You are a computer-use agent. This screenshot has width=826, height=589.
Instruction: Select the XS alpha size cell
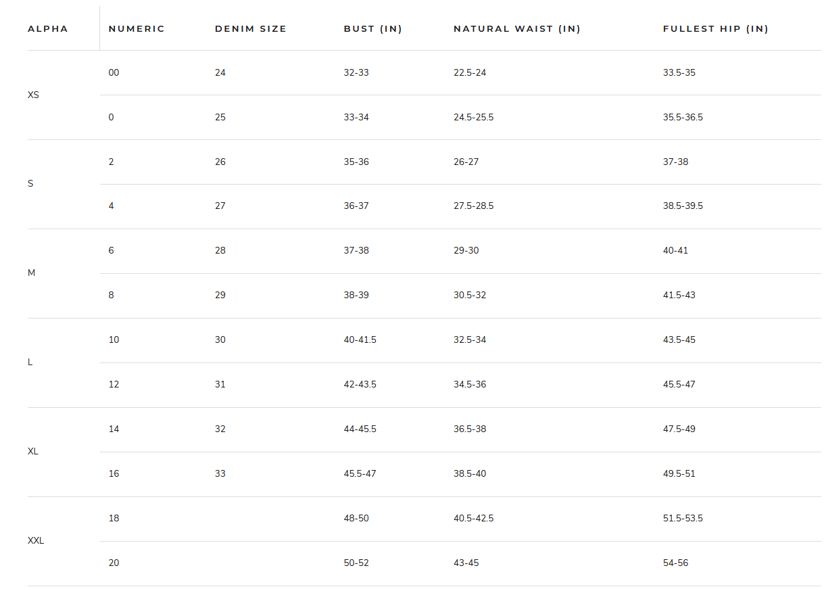point(34,95)
